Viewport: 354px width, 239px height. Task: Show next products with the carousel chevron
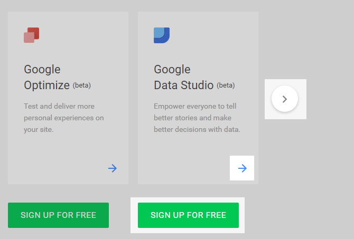point(285,99)
